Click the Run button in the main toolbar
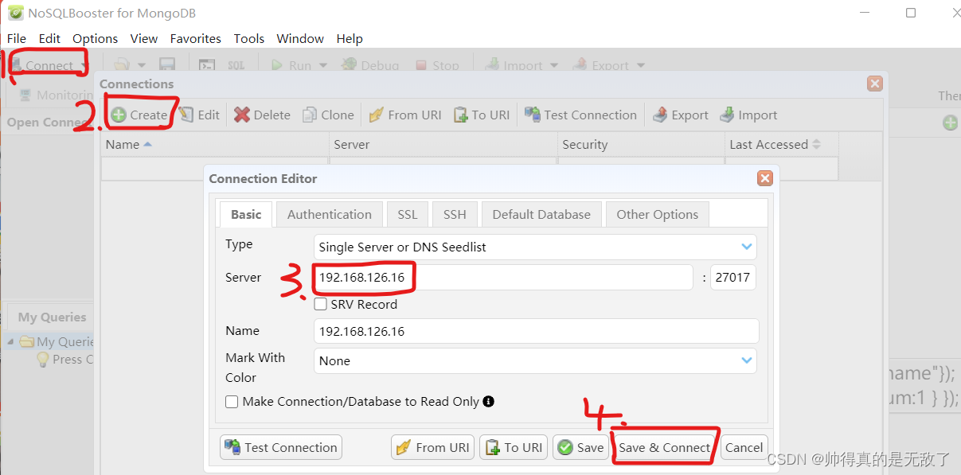Screen dimensions: 961x475 tap(291, 65)
